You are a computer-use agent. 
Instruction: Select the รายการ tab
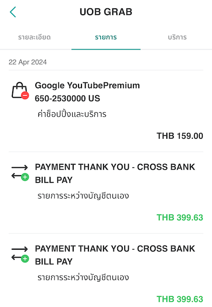click(106, 37)
